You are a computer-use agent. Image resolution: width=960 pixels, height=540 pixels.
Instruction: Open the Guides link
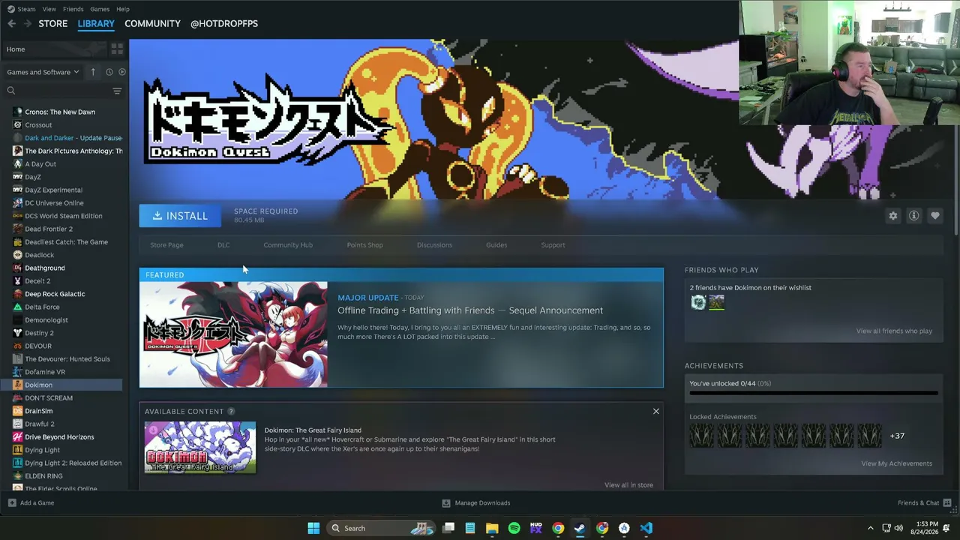click(x=496, y=244)
